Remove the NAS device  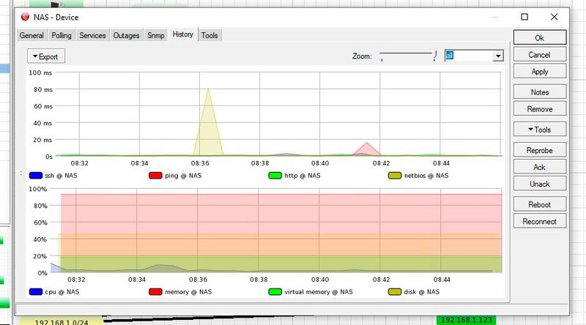pos(540,109)
